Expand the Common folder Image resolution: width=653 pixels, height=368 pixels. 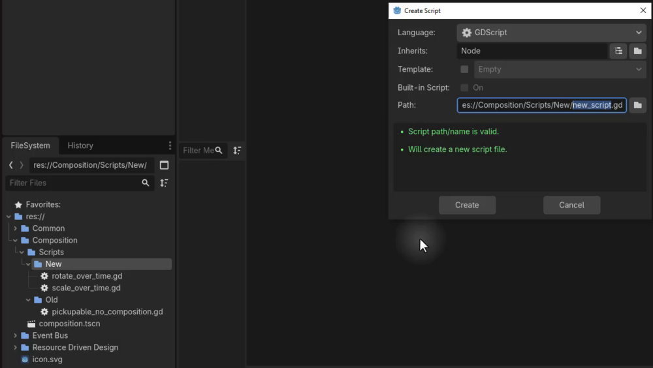point(16,228)
